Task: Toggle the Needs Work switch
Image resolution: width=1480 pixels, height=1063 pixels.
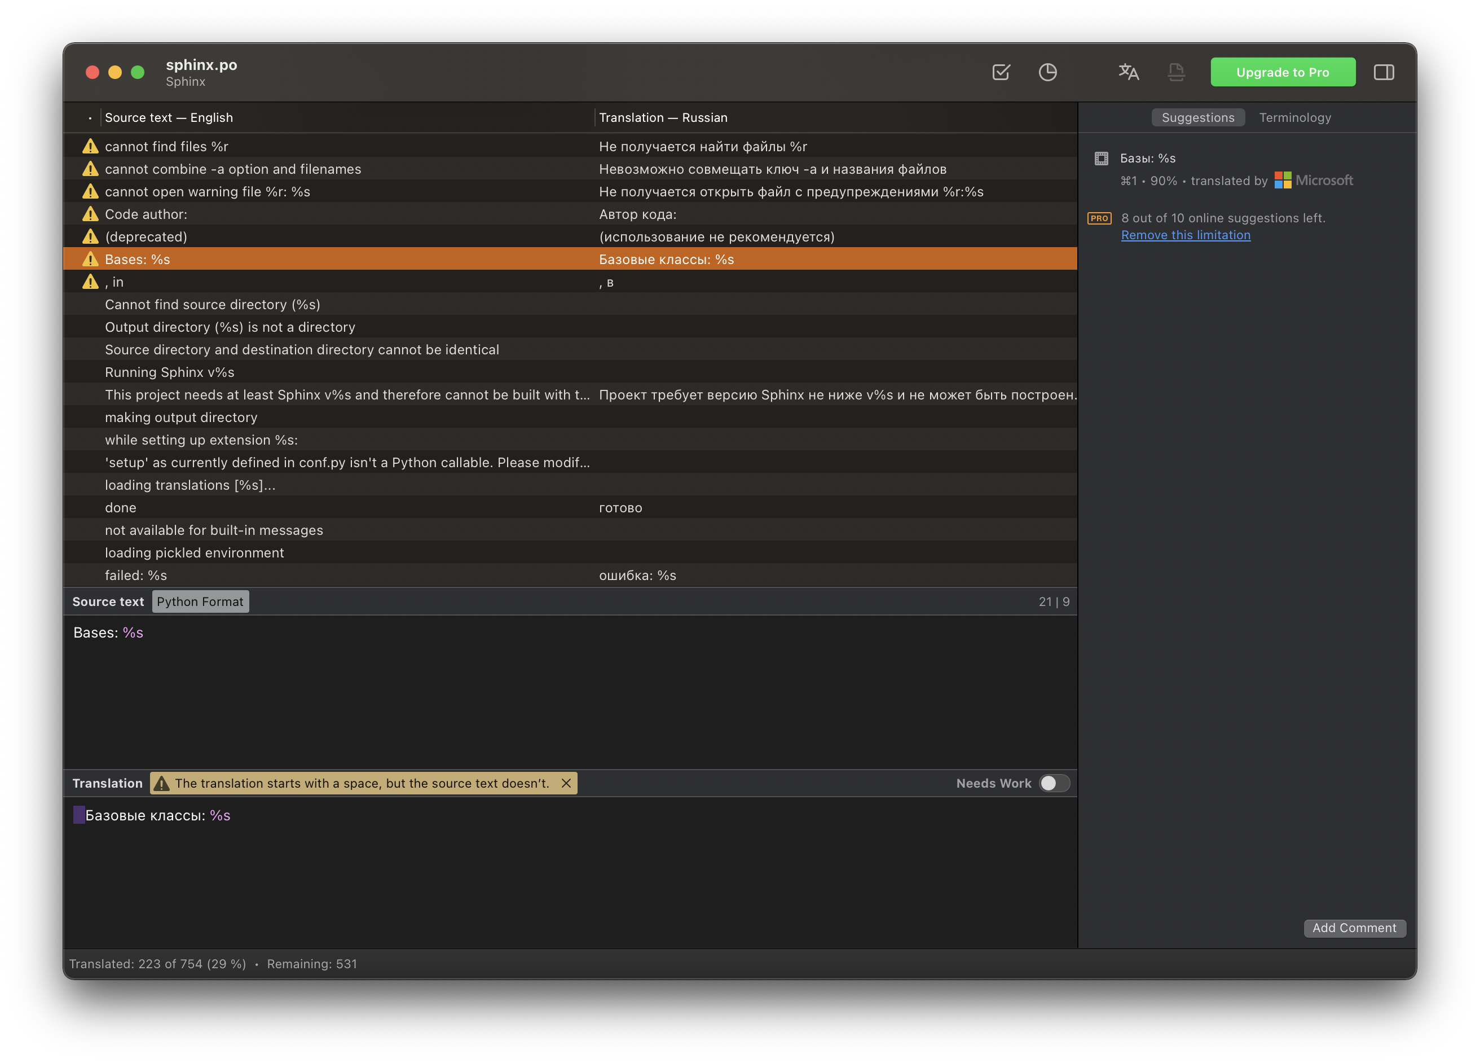Action: point(1054,783)
